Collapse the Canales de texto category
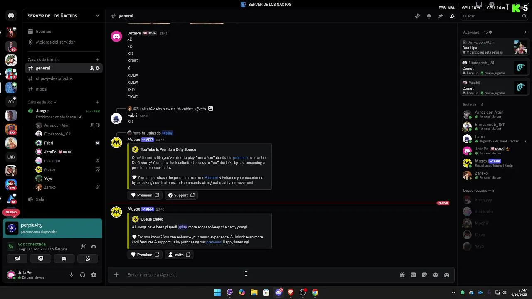Screen dimensions: 532x299 click(x=44, y=60)
